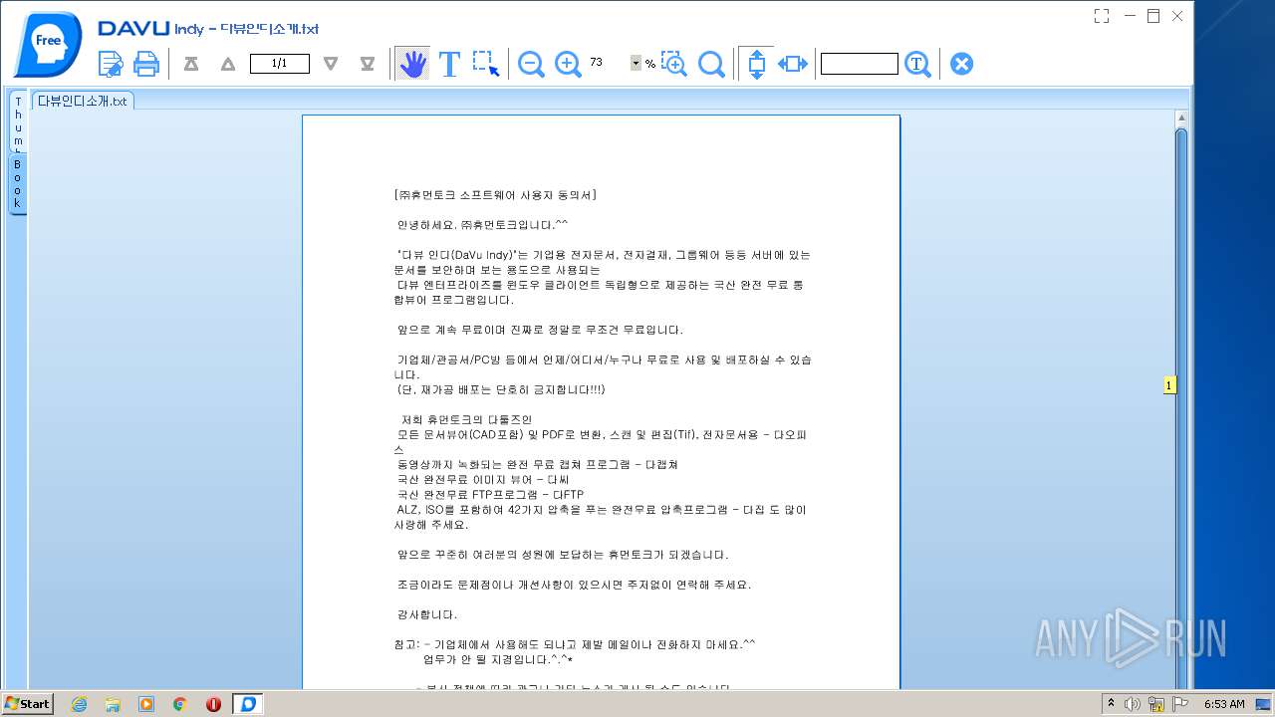Viewport: 1275px width, 717px height.
Task: Click the page 1 scrollbar marker
Action: 1169,384
